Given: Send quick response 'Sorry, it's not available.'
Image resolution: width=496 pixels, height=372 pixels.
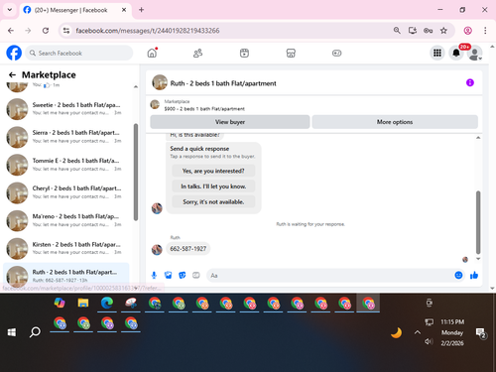Looking at the screenshot, I should [x=213, y=202].
